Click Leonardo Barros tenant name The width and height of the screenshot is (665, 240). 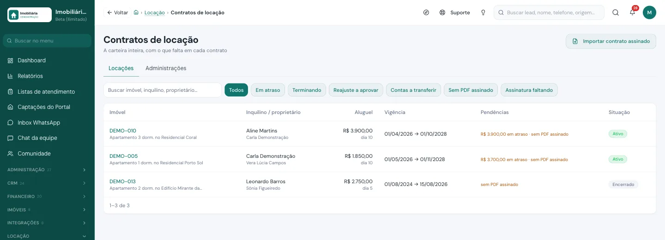(266, 181)
